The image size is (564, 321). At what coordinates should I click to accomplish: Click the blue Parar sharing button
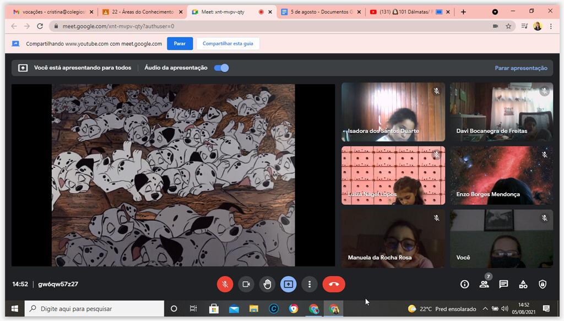coord(180,43)
